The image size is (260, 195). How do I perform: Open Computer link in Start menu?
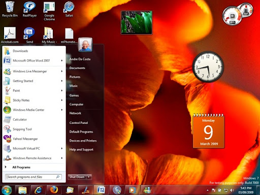[76, 104]
